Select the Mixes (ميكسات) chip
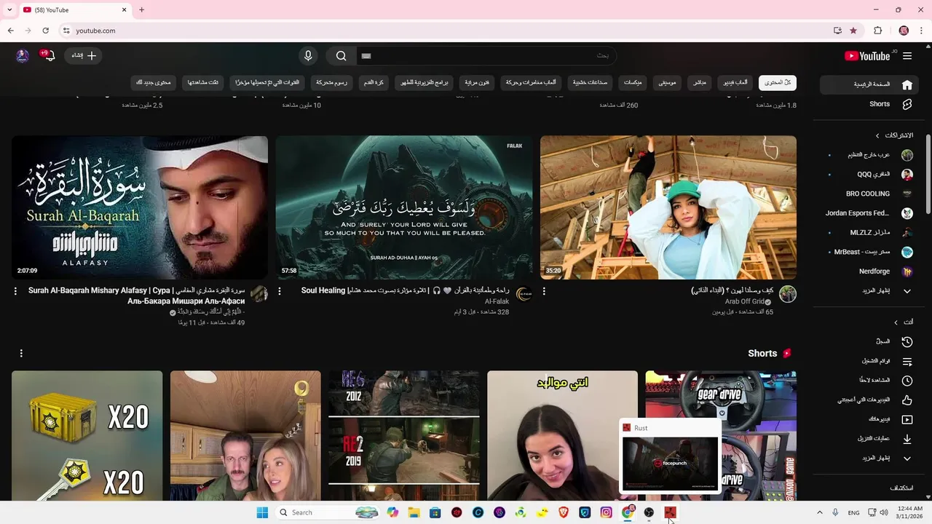The image size is (932, 524). pyautogui.click(x=633, y=83)
